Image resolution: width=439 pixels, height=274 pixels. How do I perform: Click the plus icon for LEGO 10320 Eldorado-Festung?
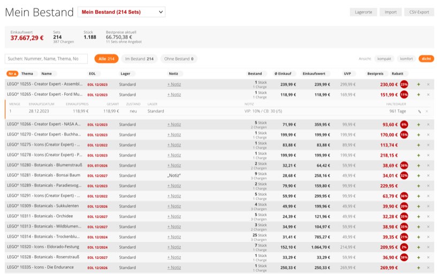(x=419, y=247)
